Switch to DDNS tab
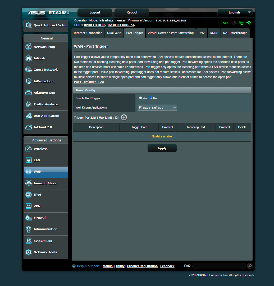This screenshot has height=286, width=274. tap(214, 33)
